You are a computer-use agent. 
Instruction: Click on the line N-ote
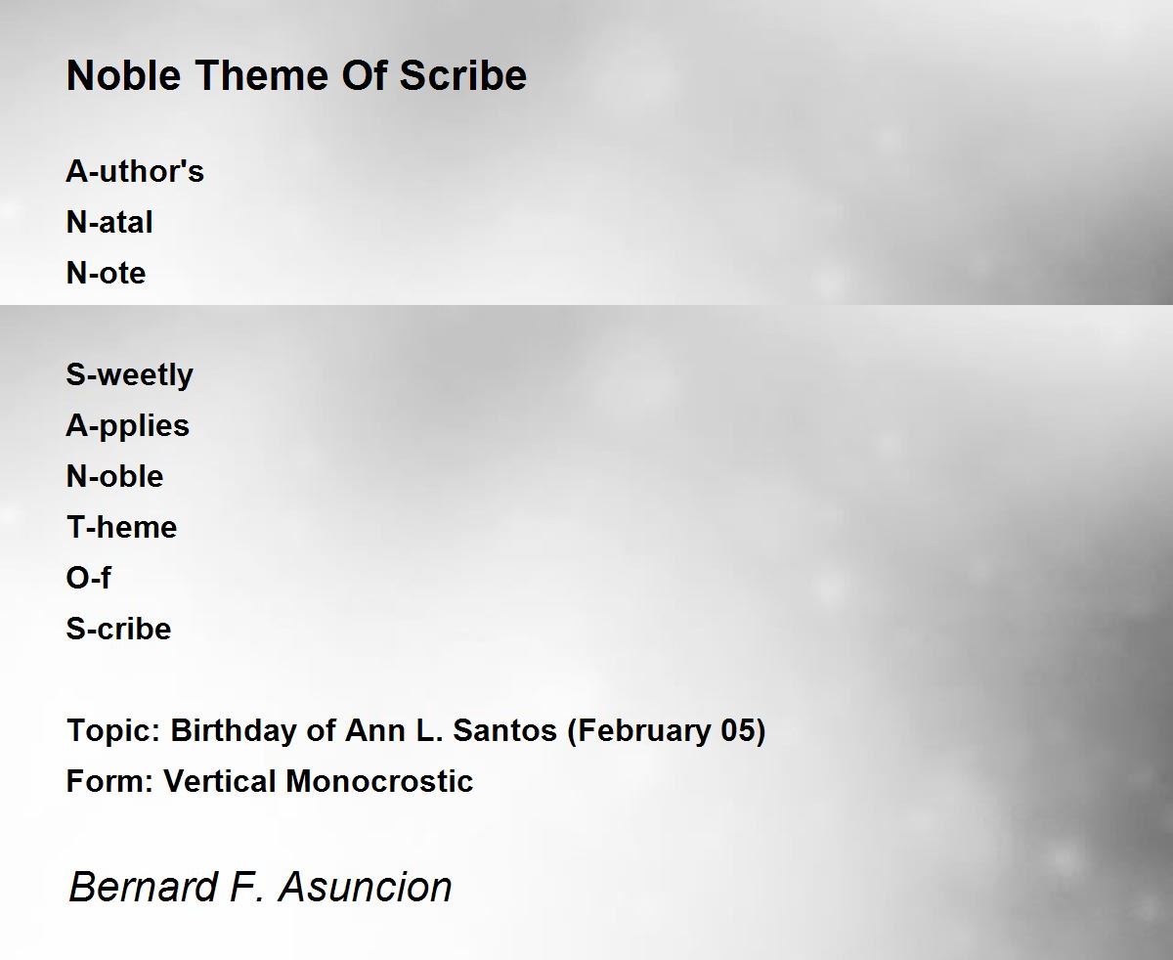pos(106,273)
